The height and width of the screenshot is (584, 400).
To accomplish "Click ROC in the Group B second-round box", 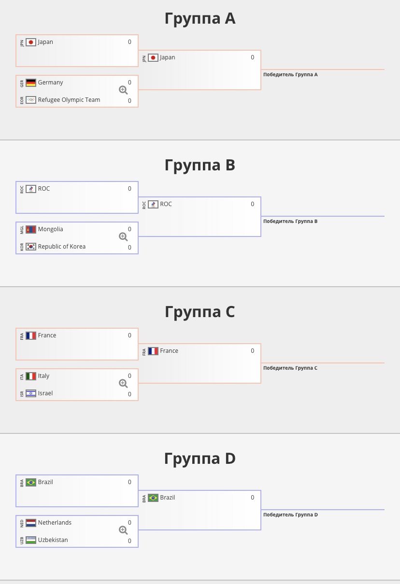I will tap(166, 204).
